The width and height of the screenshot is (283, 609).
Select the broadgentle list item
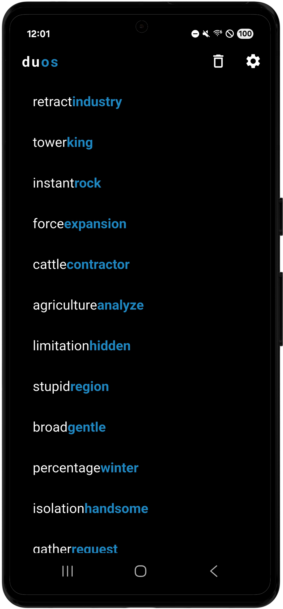pyautogui.click(x=69, y=427)
